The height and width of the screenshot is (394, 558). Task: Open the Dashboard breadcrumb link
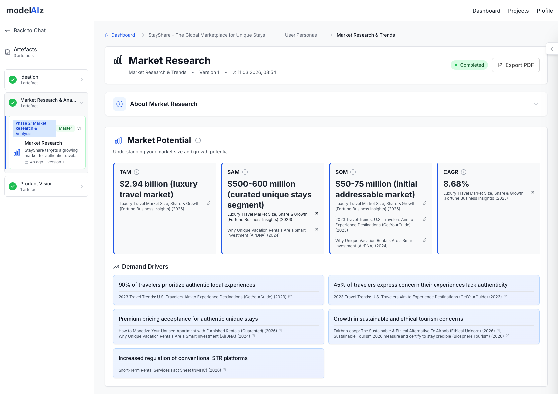pos(123,35)
